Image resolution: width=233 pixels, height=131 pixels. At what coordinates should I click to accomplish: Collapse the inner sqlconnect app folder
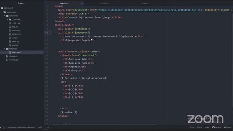tap(5, 16)
